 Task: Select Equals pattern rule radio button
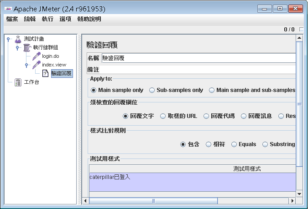234,144
